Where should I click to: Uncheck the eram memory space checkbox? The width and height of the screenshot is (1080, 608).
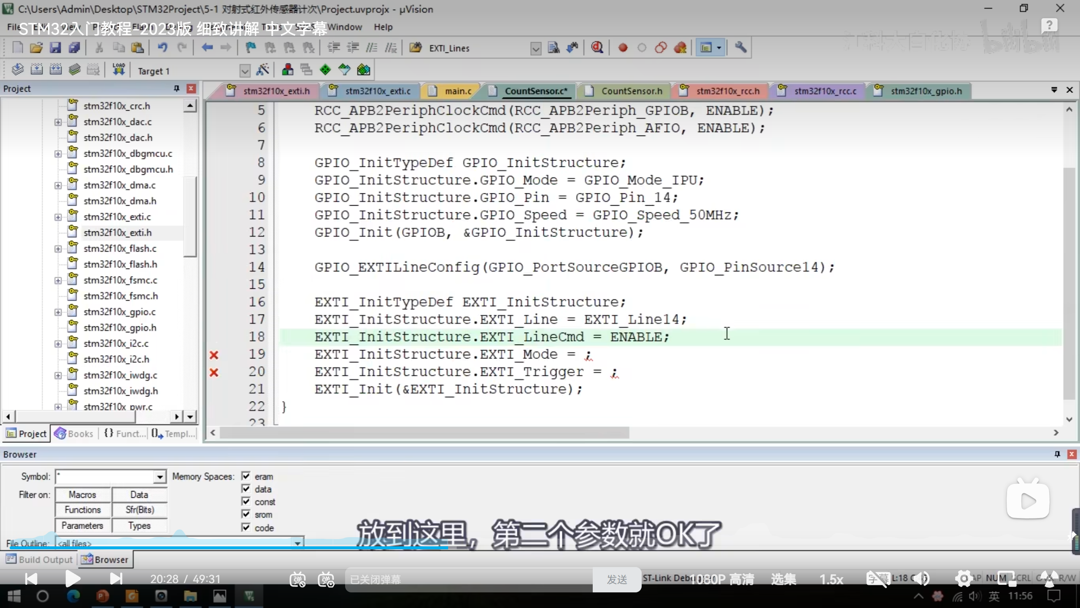pos(246,476)
